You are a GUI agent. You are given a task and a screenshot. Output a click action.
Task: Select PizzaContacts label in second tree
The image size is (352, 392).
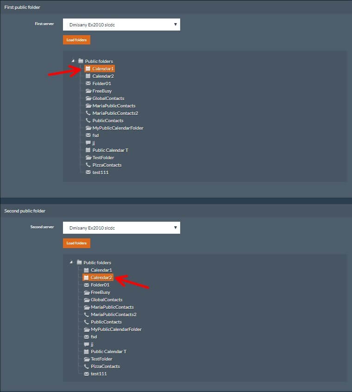pos(105,366)
